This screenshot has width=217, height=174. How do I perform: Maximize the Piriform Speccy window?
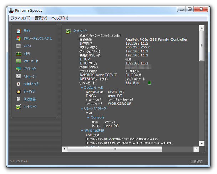click(190, 9)
